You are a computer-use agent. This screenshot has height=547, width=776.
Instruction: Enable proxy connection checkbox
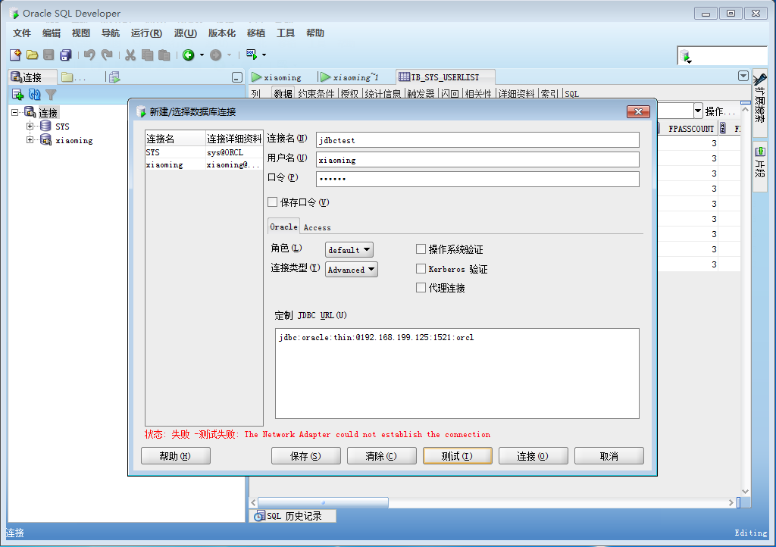click(421, 287)
